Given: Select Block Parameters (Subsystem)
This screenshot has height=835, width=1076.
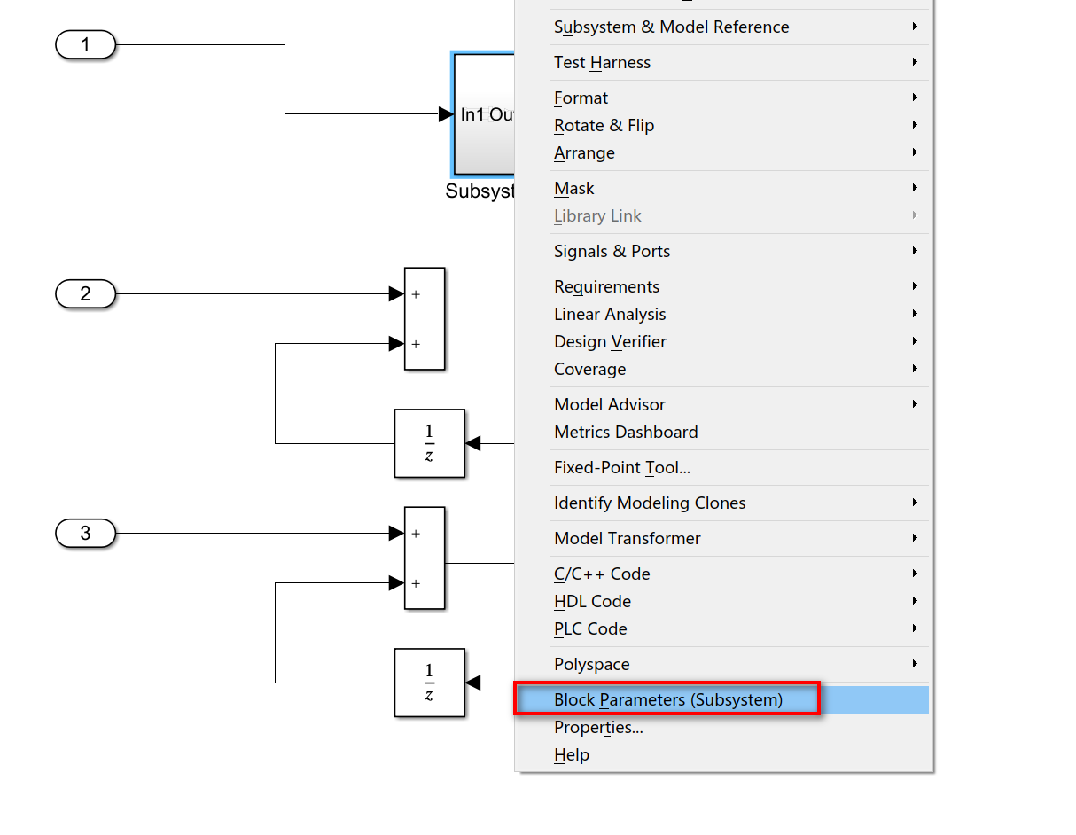Looking at the screenshot, I should [x=723, y=699].
